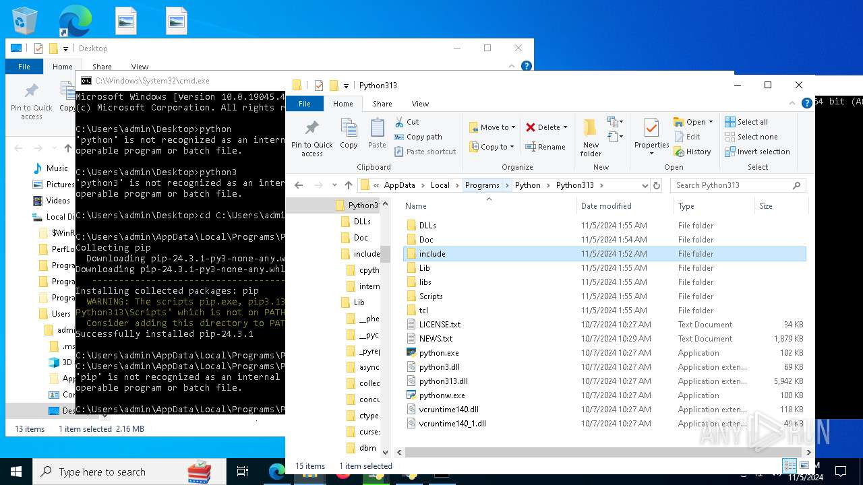Select the Home tab in Python313
863x485 pixels.
tap(343, 104)
